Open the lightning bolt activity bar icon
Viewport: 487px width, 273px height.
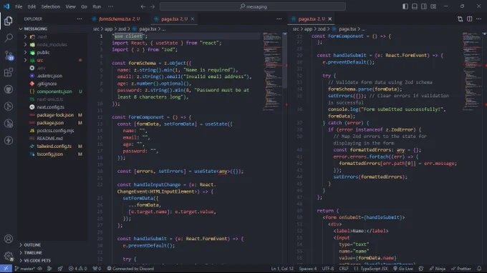click(9, 140)
